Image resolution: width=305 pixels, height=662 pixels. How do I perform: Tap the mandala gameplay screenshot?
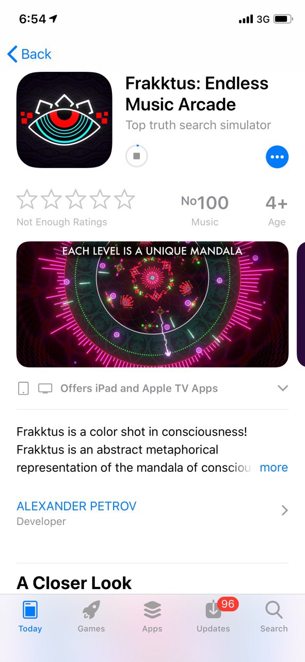pos(152,305)
